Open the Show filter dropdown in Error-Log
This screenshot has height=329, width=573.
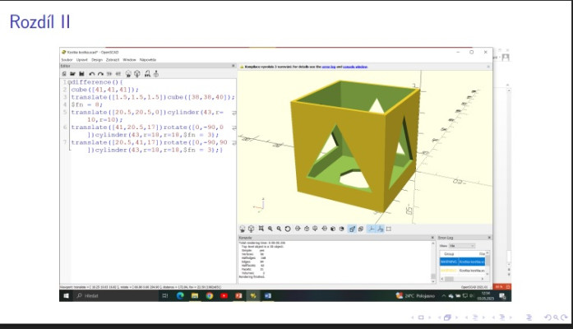(461, 246)
